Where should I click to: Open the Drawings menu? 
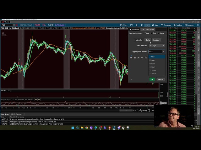(166, 25)
